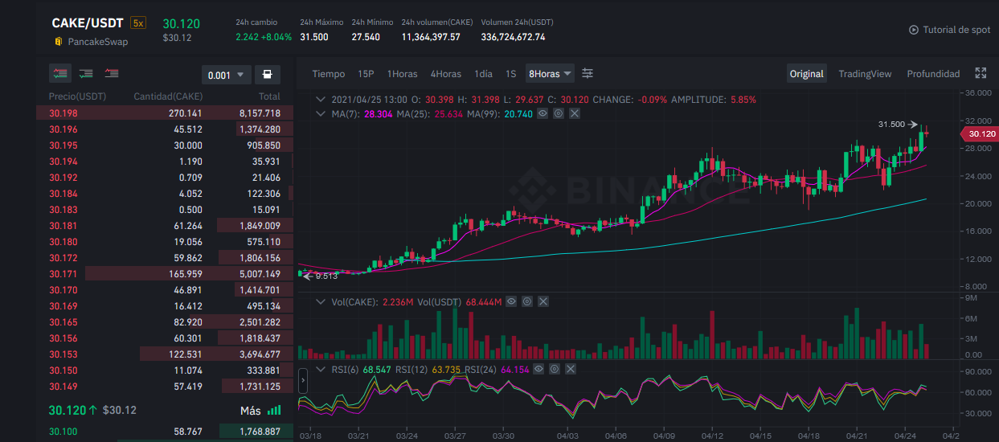Viewport: 999px width, 442px height.
Task: Remove the RSI indicator with its X
Action: click(571, 369)
